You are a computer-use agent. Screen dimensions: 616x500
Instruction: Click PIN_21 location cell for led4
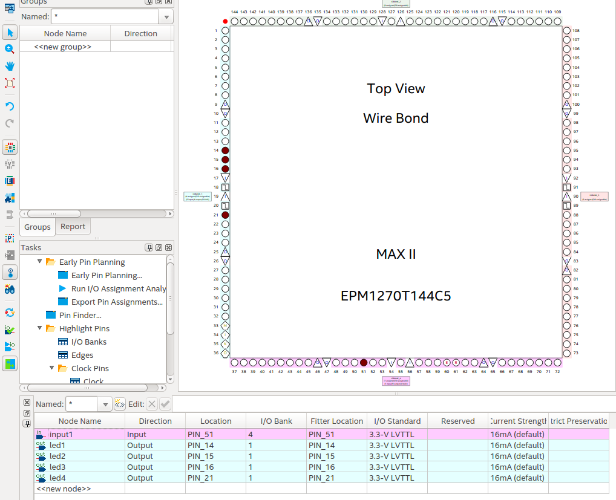[x=215, y=478]
